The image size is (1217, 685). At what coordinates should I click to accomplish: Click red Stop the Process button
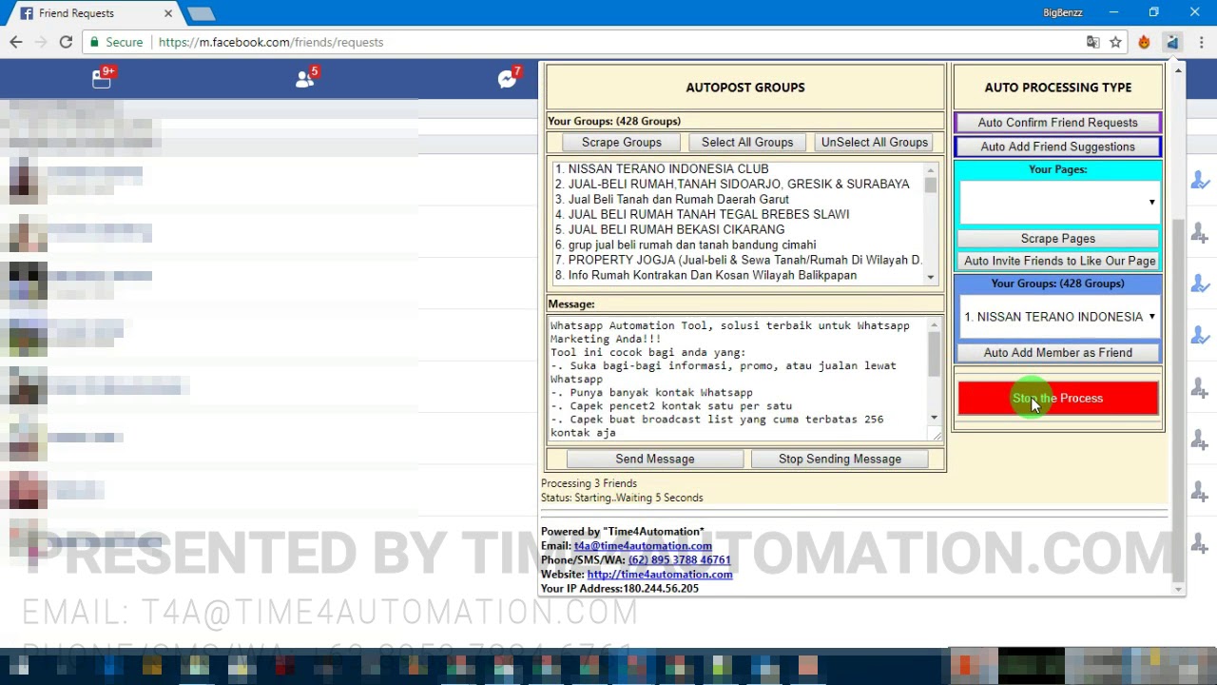(1058, 399)
